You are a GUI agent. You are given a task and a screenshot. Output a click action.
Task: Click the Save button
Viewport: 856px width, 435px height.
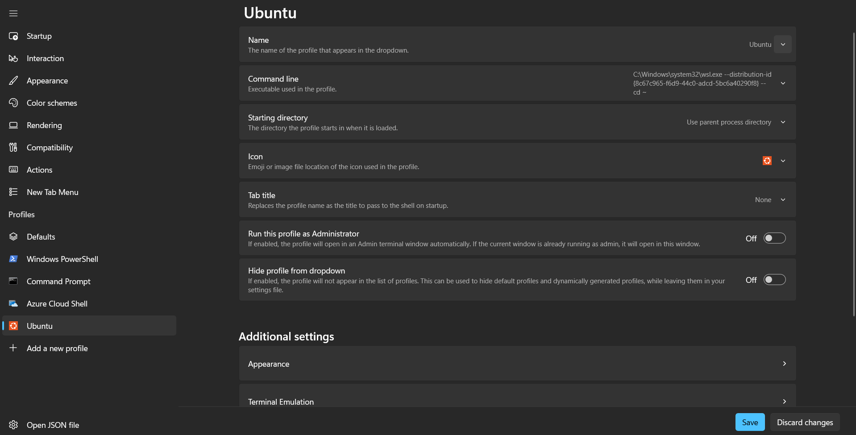click(750, 422)
